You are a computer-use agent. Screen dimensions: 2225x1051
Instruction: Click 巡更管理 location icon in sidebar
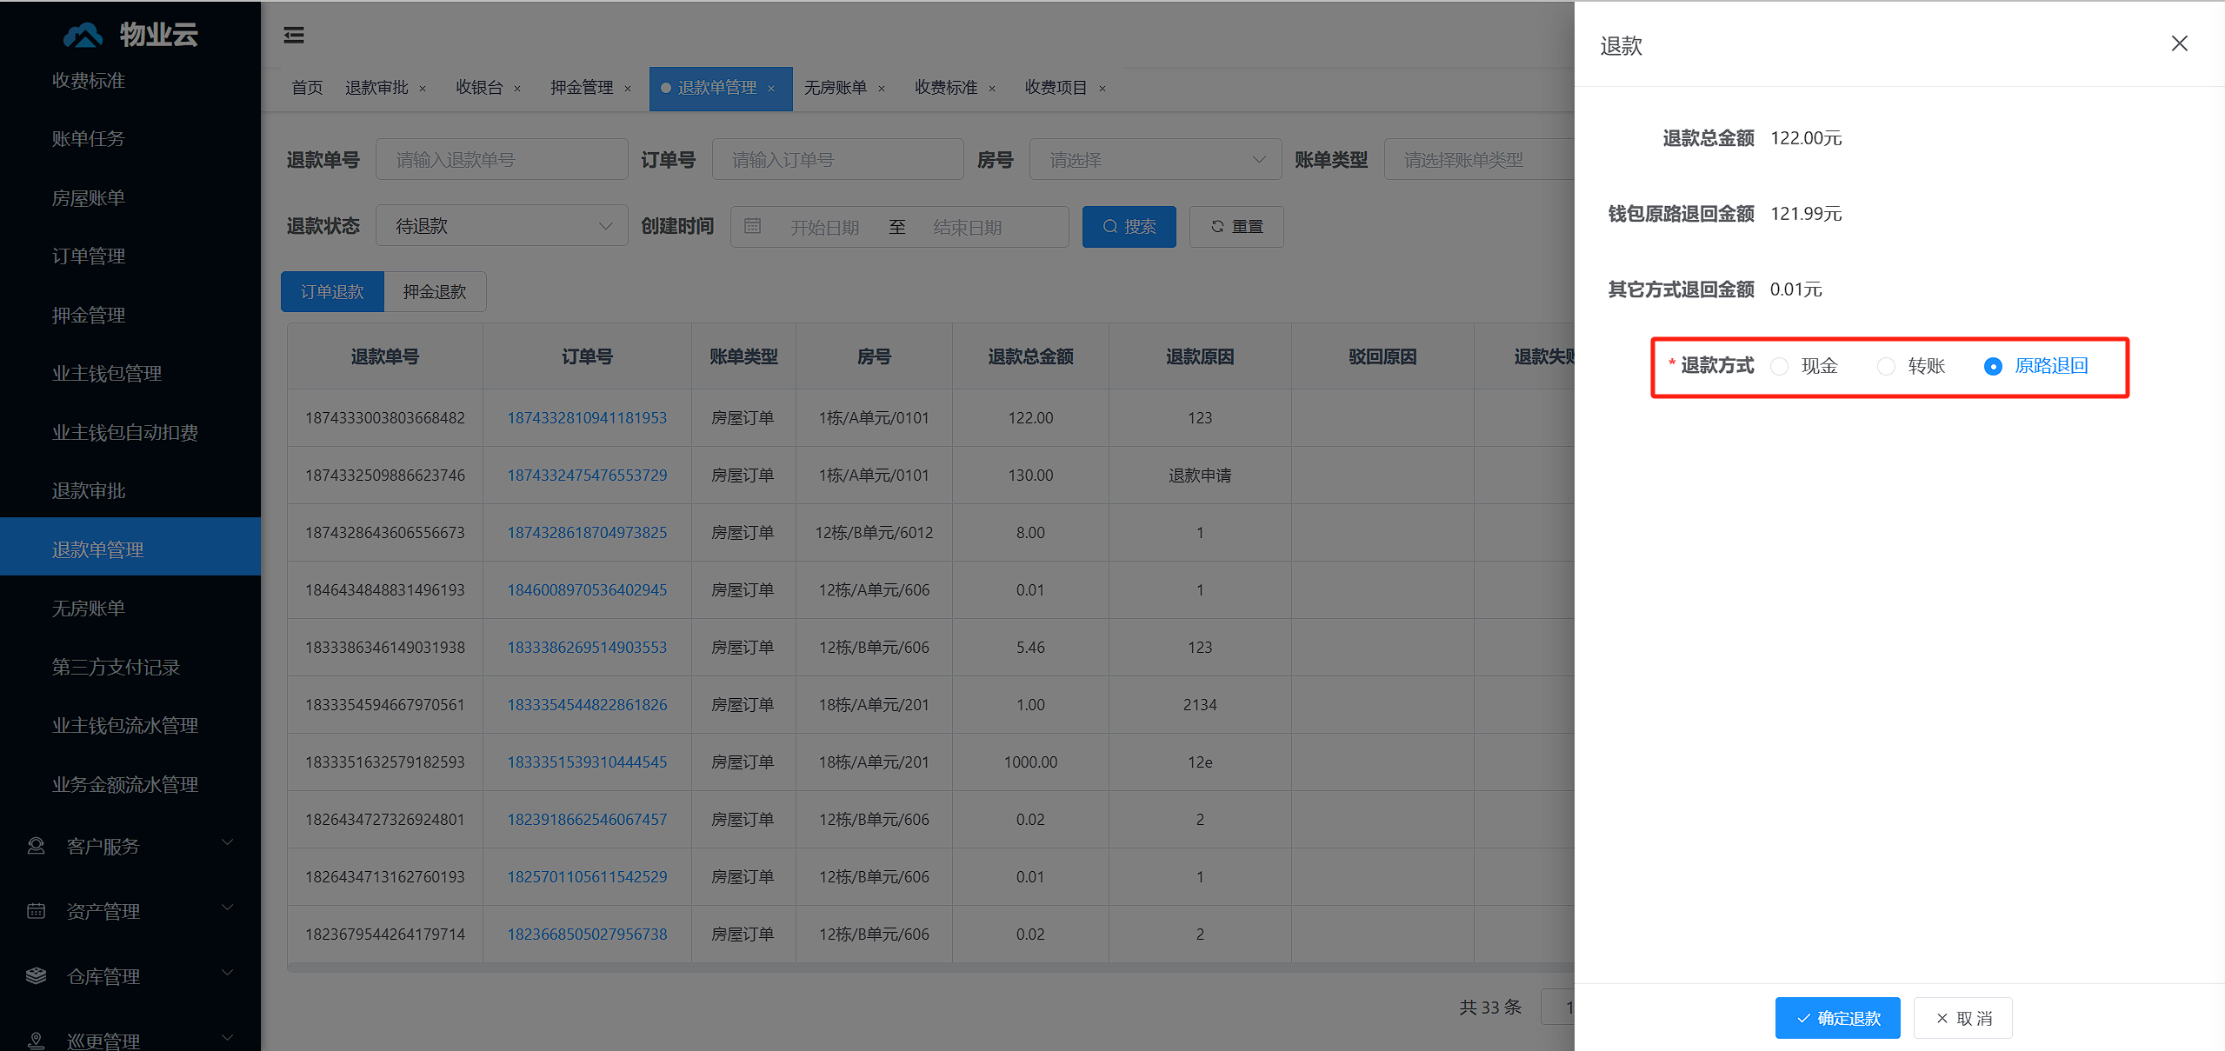36,1040
